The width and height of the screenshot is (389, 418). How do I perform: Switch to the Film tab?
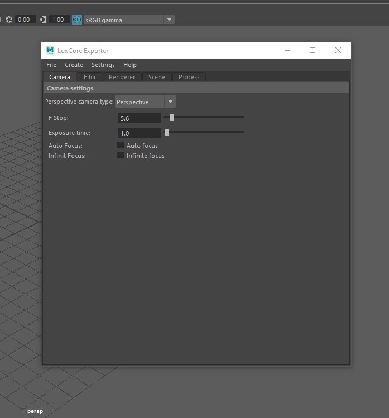pos(89,77)
